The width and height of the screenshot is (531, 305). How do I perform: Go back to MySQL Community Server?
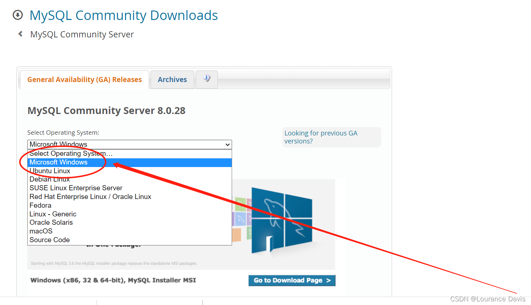point(82,34)
